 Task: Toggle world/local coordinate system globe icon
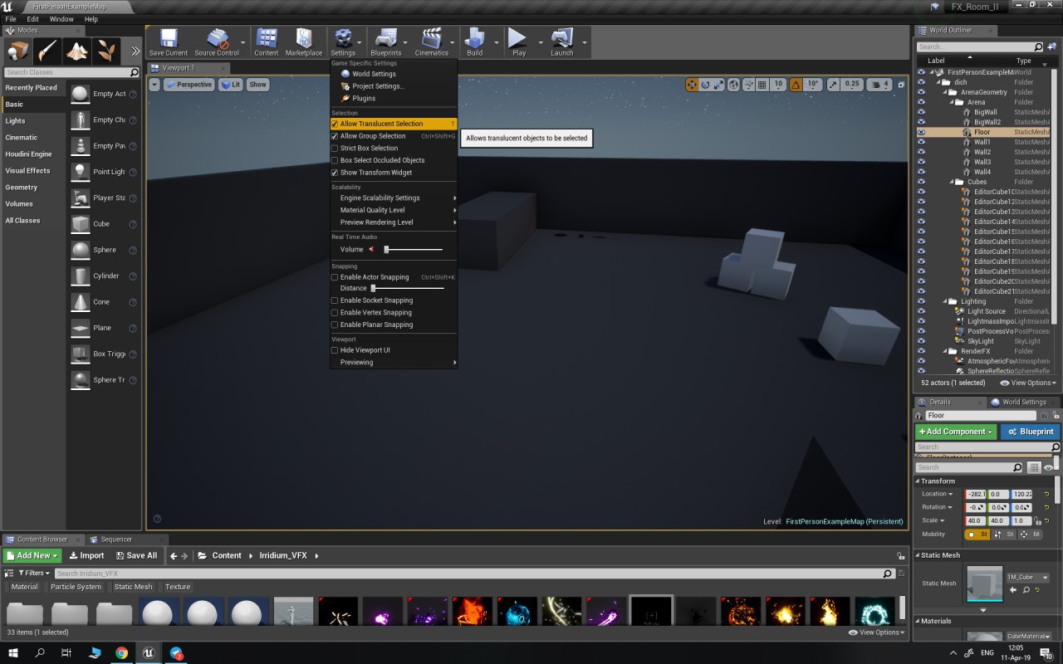(x=734, y=85)
